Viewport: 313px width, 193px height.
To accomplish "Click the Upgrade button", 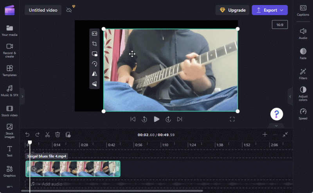I will point(232,10).
